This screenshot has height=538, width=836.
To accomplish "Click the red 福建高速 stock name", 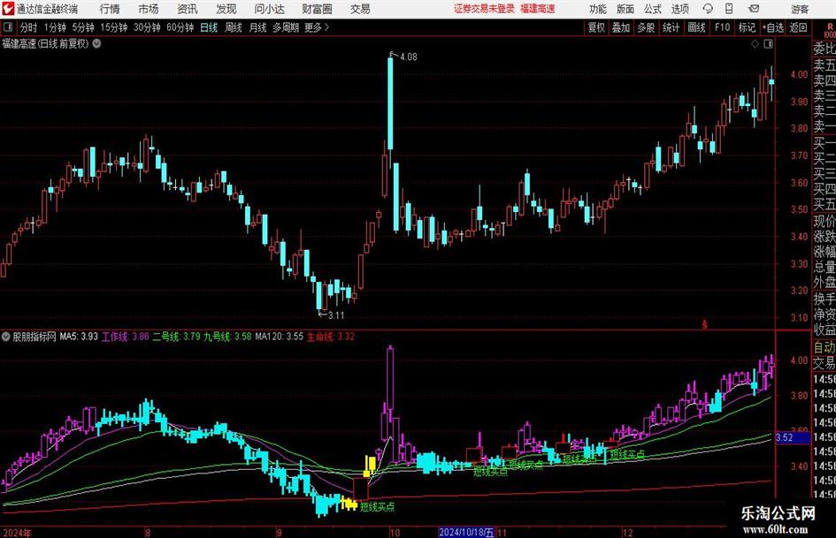I will coord(538,9).
